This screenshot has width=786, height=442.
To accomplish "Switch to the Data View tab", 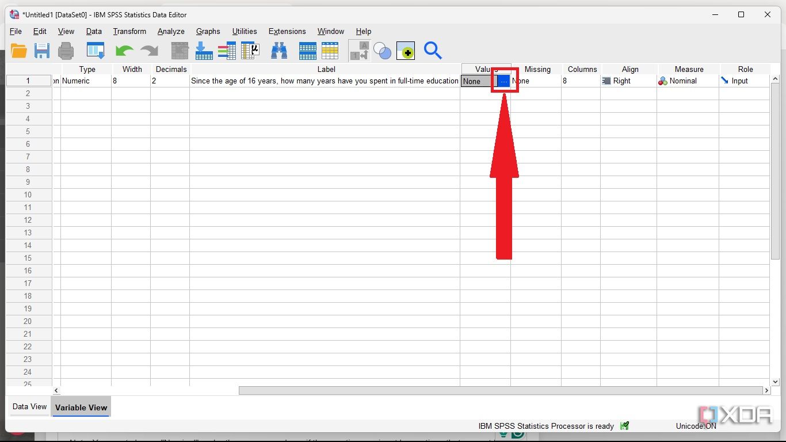I will pyautogui.click(x=30, y=406).
